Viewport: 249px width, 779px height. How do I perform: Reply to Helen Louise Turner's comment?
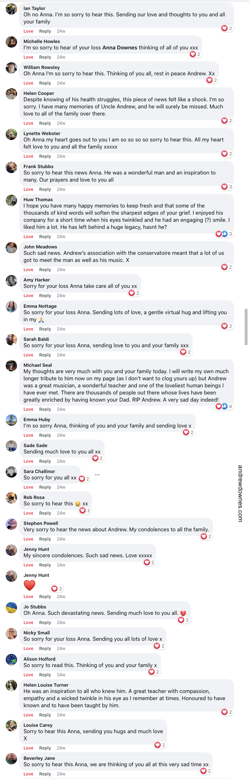pos(45,715)
